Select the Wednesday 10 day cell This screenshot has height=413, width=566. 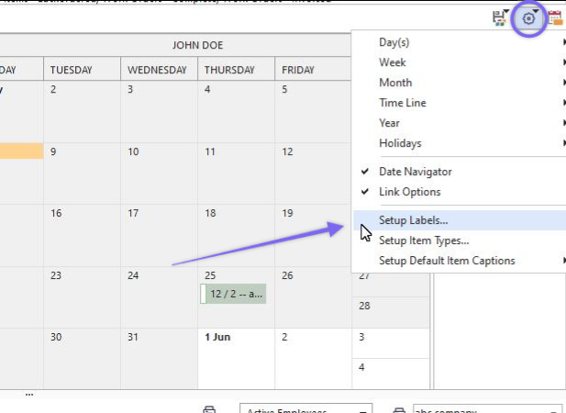click(159, 172)
